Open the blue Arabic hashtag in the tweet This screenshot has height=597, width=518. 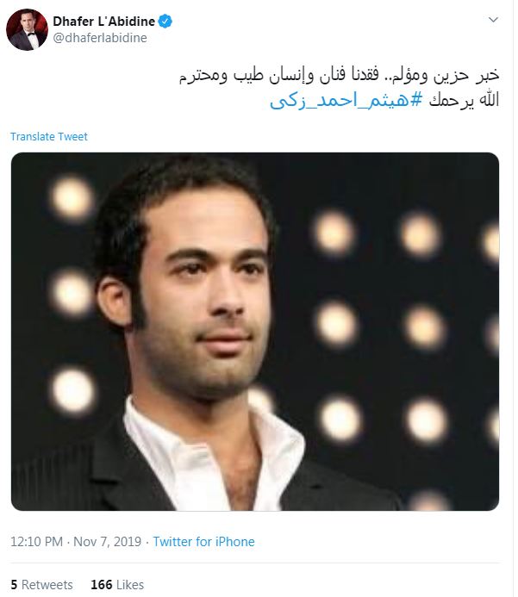[346, 100]
